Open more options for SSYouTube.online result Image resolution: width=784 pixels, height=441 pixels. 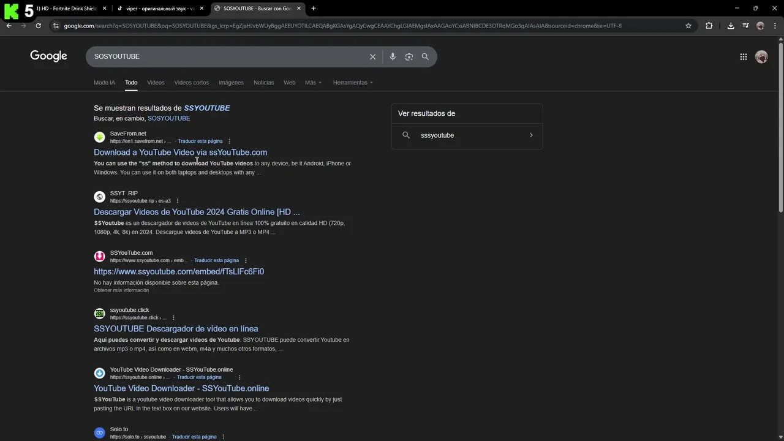[x=239, y=377]
